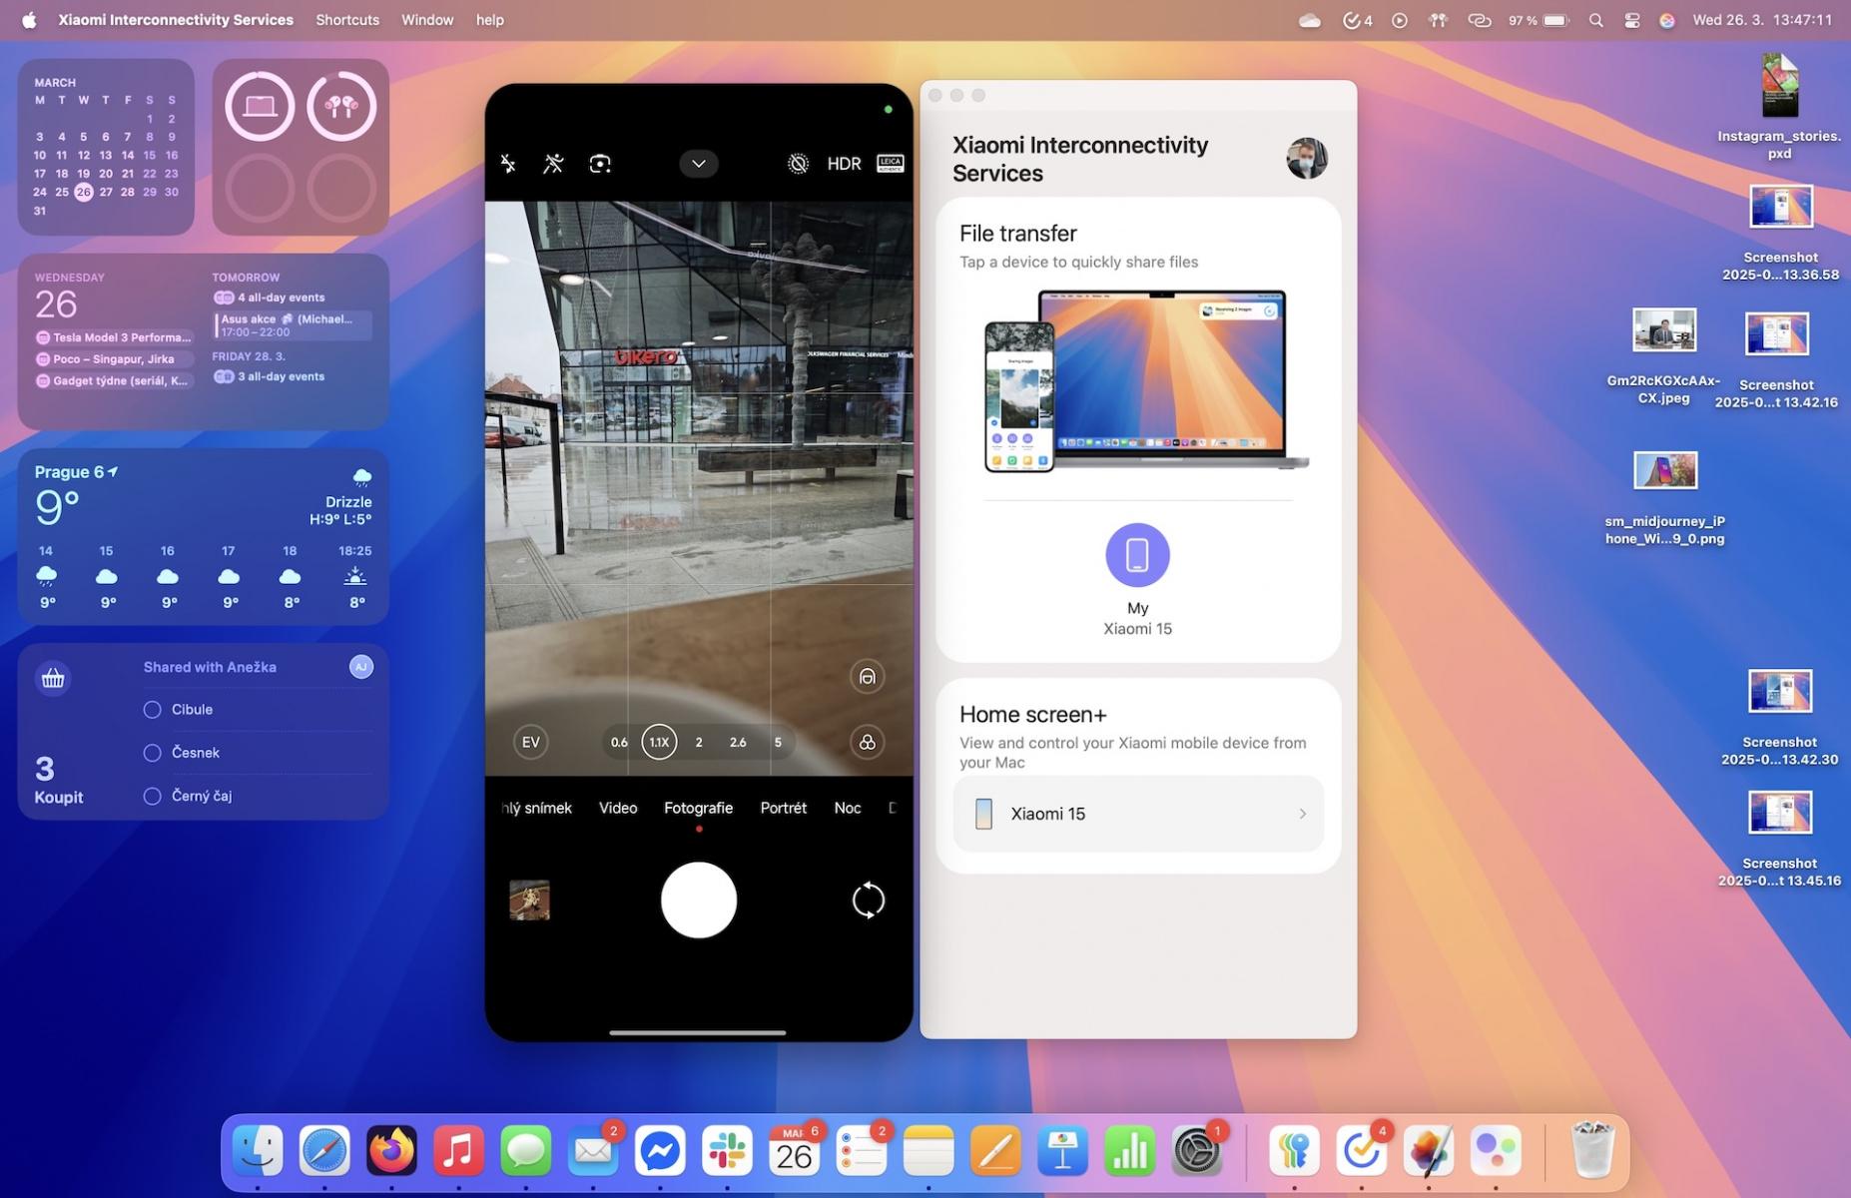The height and width of the screenshot is (1198, 1851).
Task: Click the EV exposure button
Action: coord(531,742)
